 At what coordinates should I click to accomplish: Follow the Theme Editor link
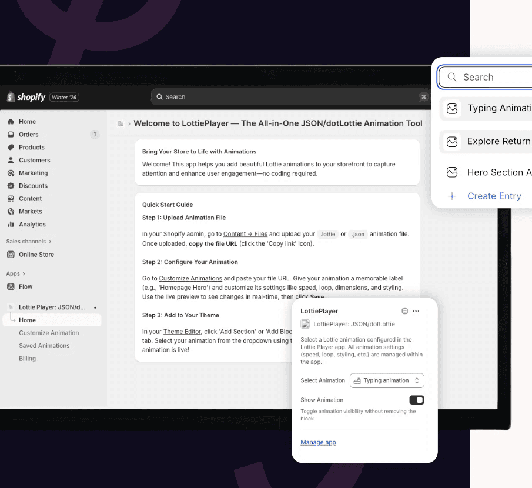(182, 332)
